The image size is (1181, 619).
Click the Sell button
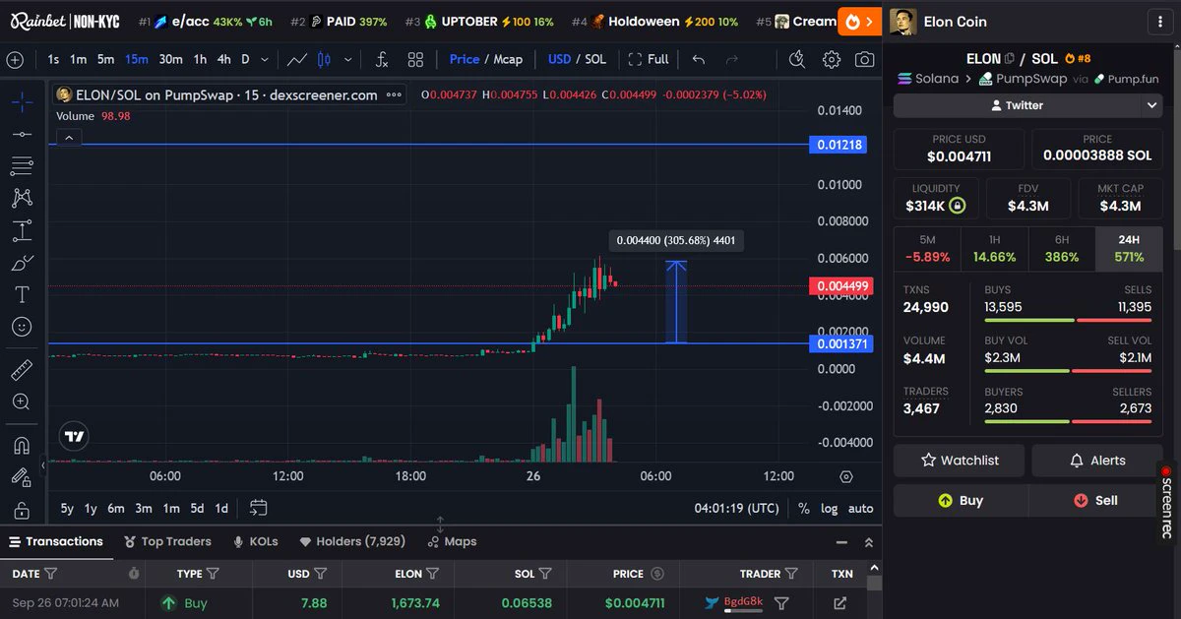pyautogui.click(x=1095, y=500)
